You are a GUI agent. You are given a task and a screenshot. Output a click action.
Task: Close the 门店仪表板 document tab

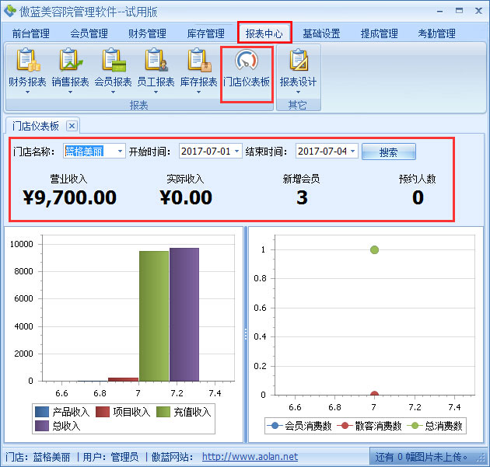pyautogui.click(x=71, y=126)
